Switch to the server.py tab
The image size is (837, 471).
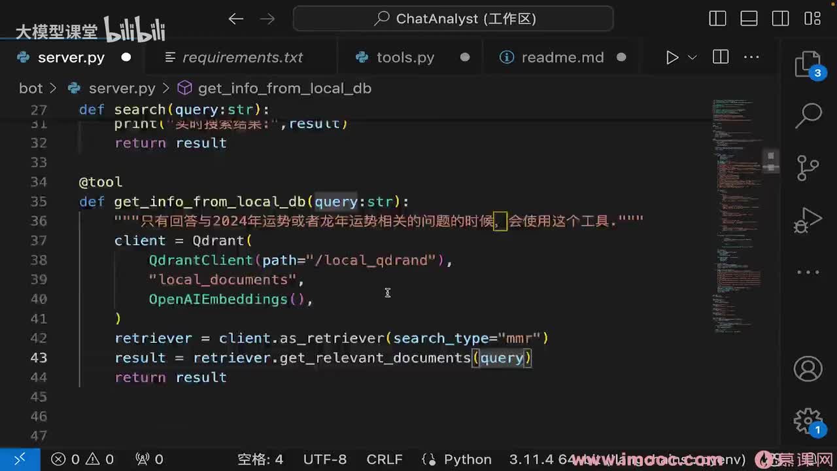click(71, 58)
